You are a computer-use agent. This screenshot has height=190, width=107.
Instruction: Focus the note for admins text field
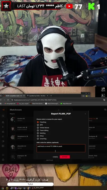[x=61, y=148]
